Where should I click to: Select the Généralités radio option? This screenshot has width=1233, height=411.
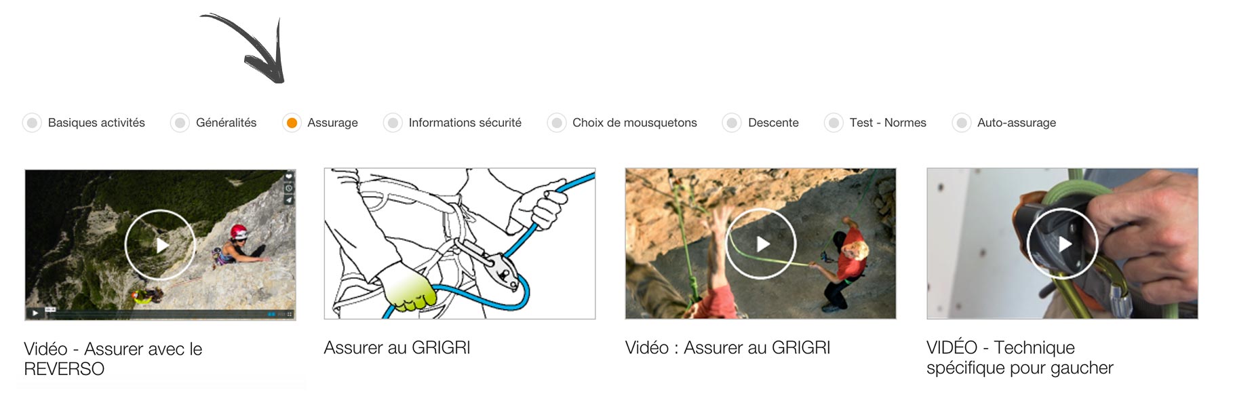pyautogui.click(x=180, y=123)
